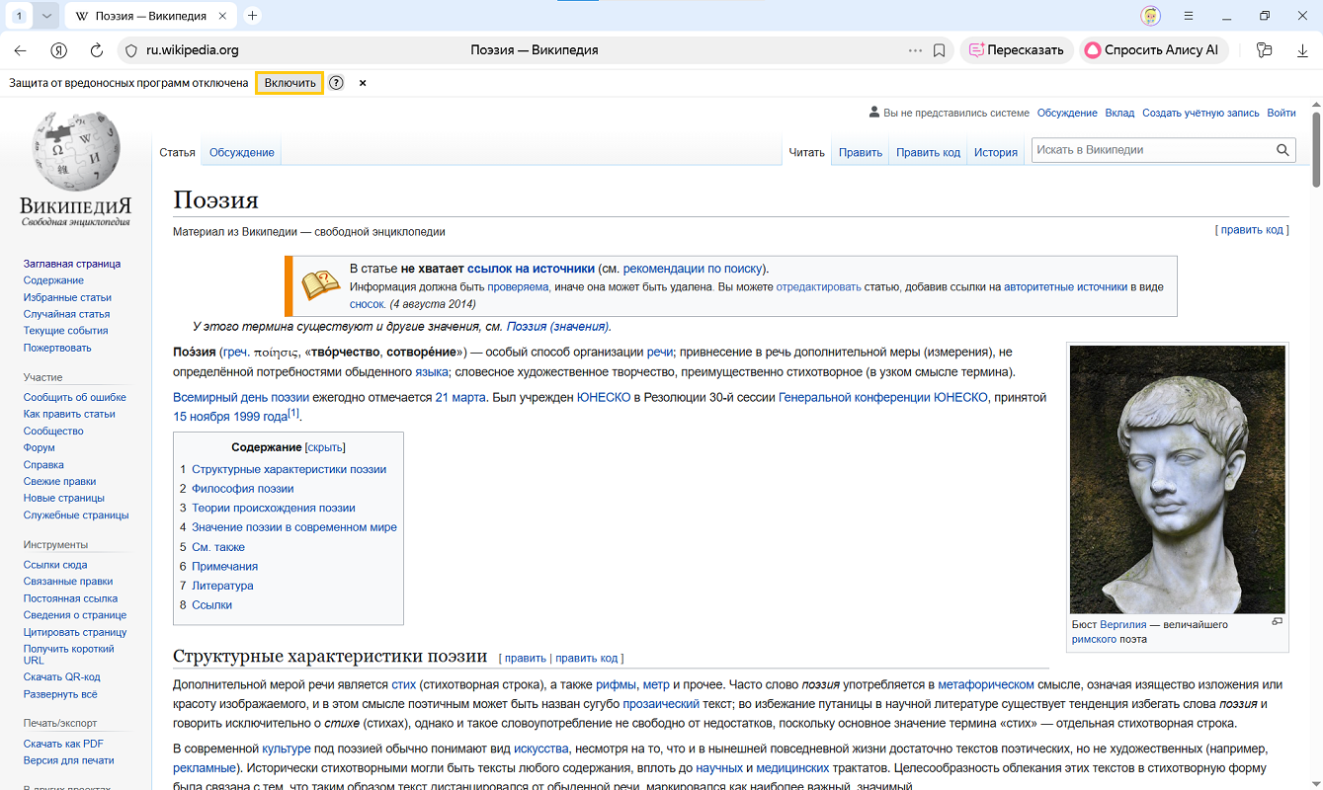
Task: Dismiss the protection notification bar
Action: pos(363,83)
